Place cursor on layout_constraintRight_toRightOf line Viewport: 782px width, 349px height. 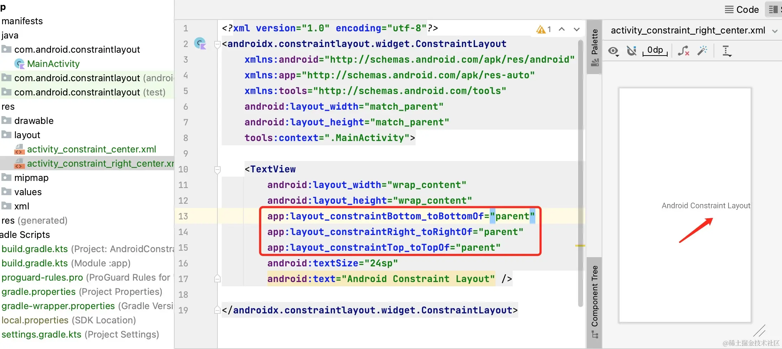[395, 232]
